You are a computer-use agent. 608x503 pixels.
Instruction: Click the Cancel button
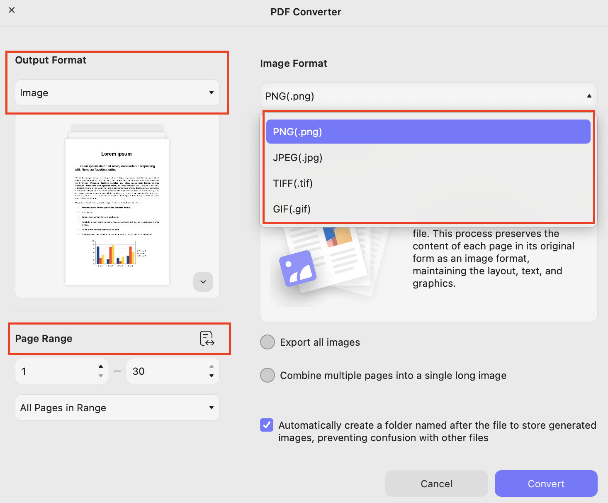point(436,483)
